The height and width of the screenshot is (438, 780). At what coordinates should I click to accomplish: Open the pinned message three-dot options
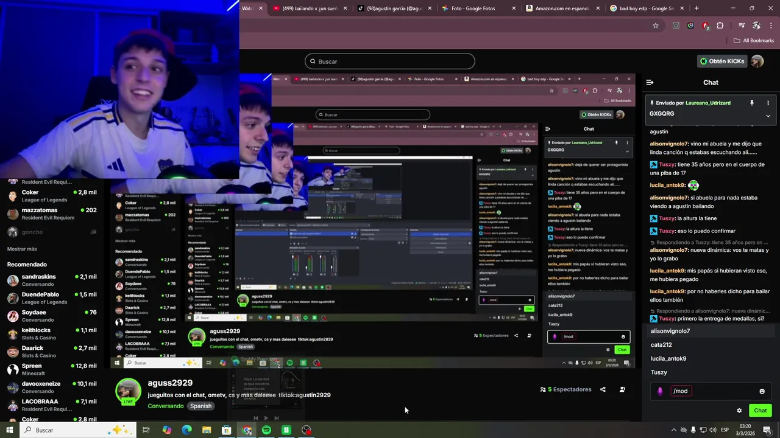point(768,103)
